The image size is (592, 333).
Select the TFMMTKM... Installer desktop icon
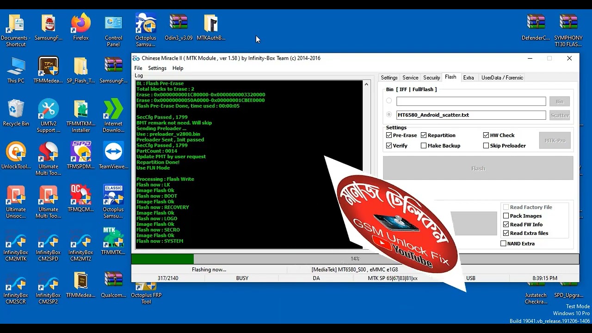pyautogui.click(x=81, y=116)
